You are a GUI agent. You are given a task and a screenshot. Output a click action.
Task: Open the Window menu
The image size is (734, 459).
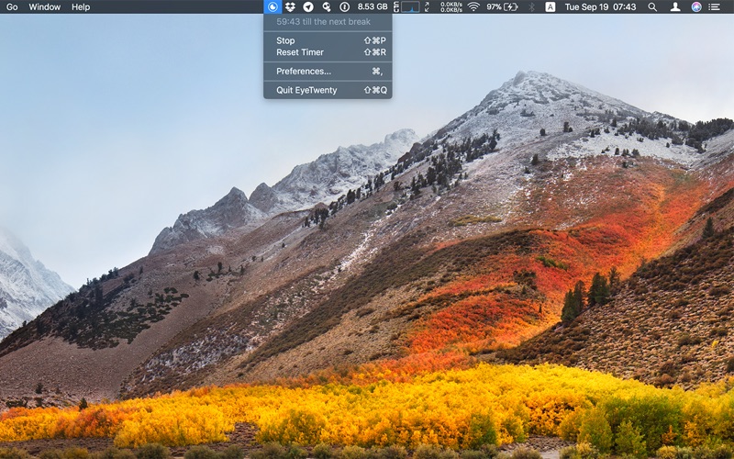coord(44,6)
